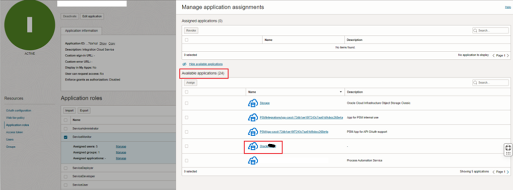The width and height of the screenshot is (513, 190).
Task: Click Hide available applications link
Action: coord(206,64)
